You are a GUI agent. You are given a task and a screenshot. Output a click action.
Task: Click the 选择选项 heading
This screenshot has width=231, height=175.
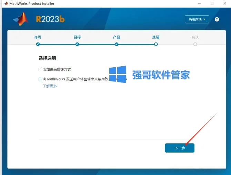(x=47, y=58)
